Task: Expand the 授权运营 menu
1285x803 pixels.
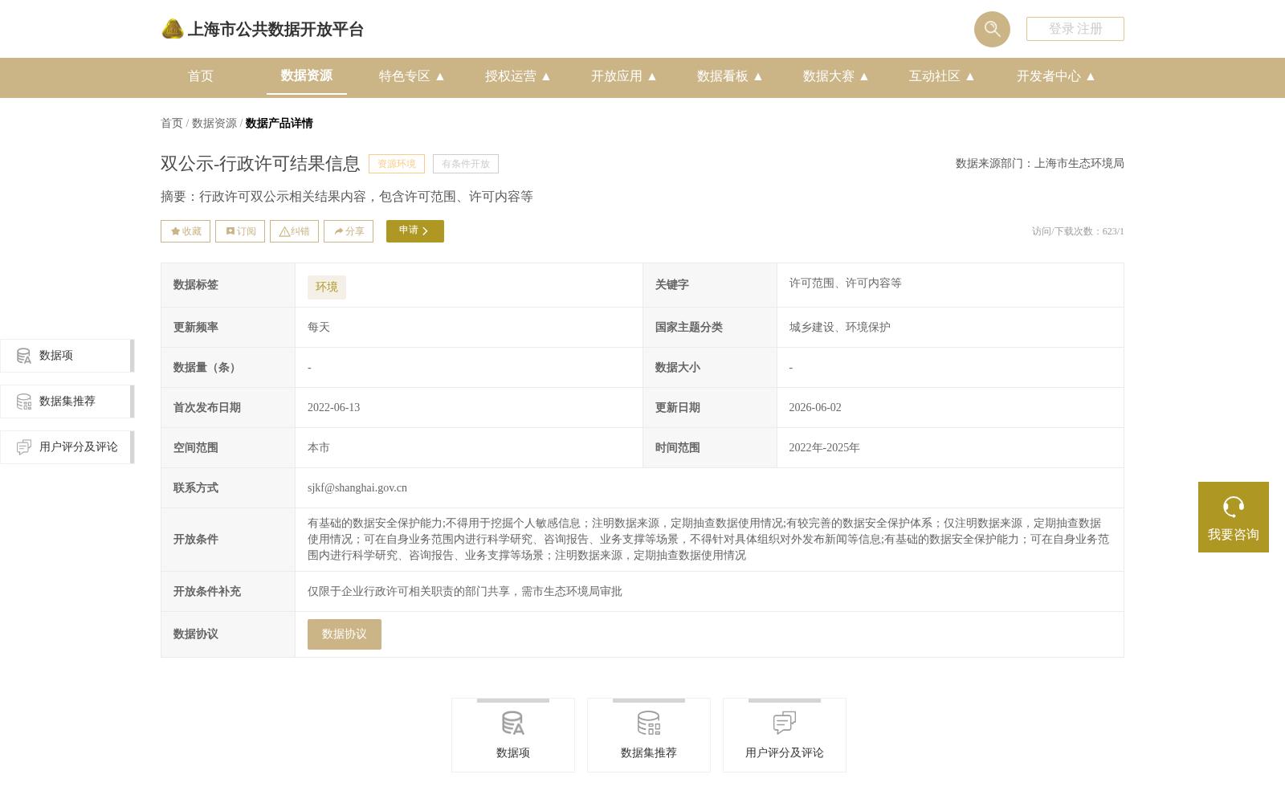Action: click(x=518, y=76)
